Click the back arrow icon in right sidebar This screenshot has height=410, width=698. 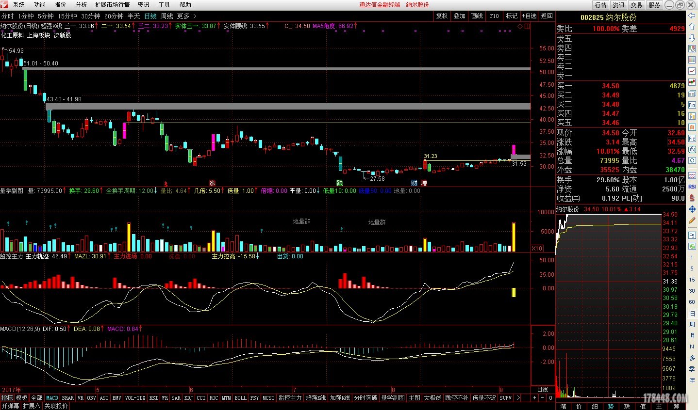point(692,16)
